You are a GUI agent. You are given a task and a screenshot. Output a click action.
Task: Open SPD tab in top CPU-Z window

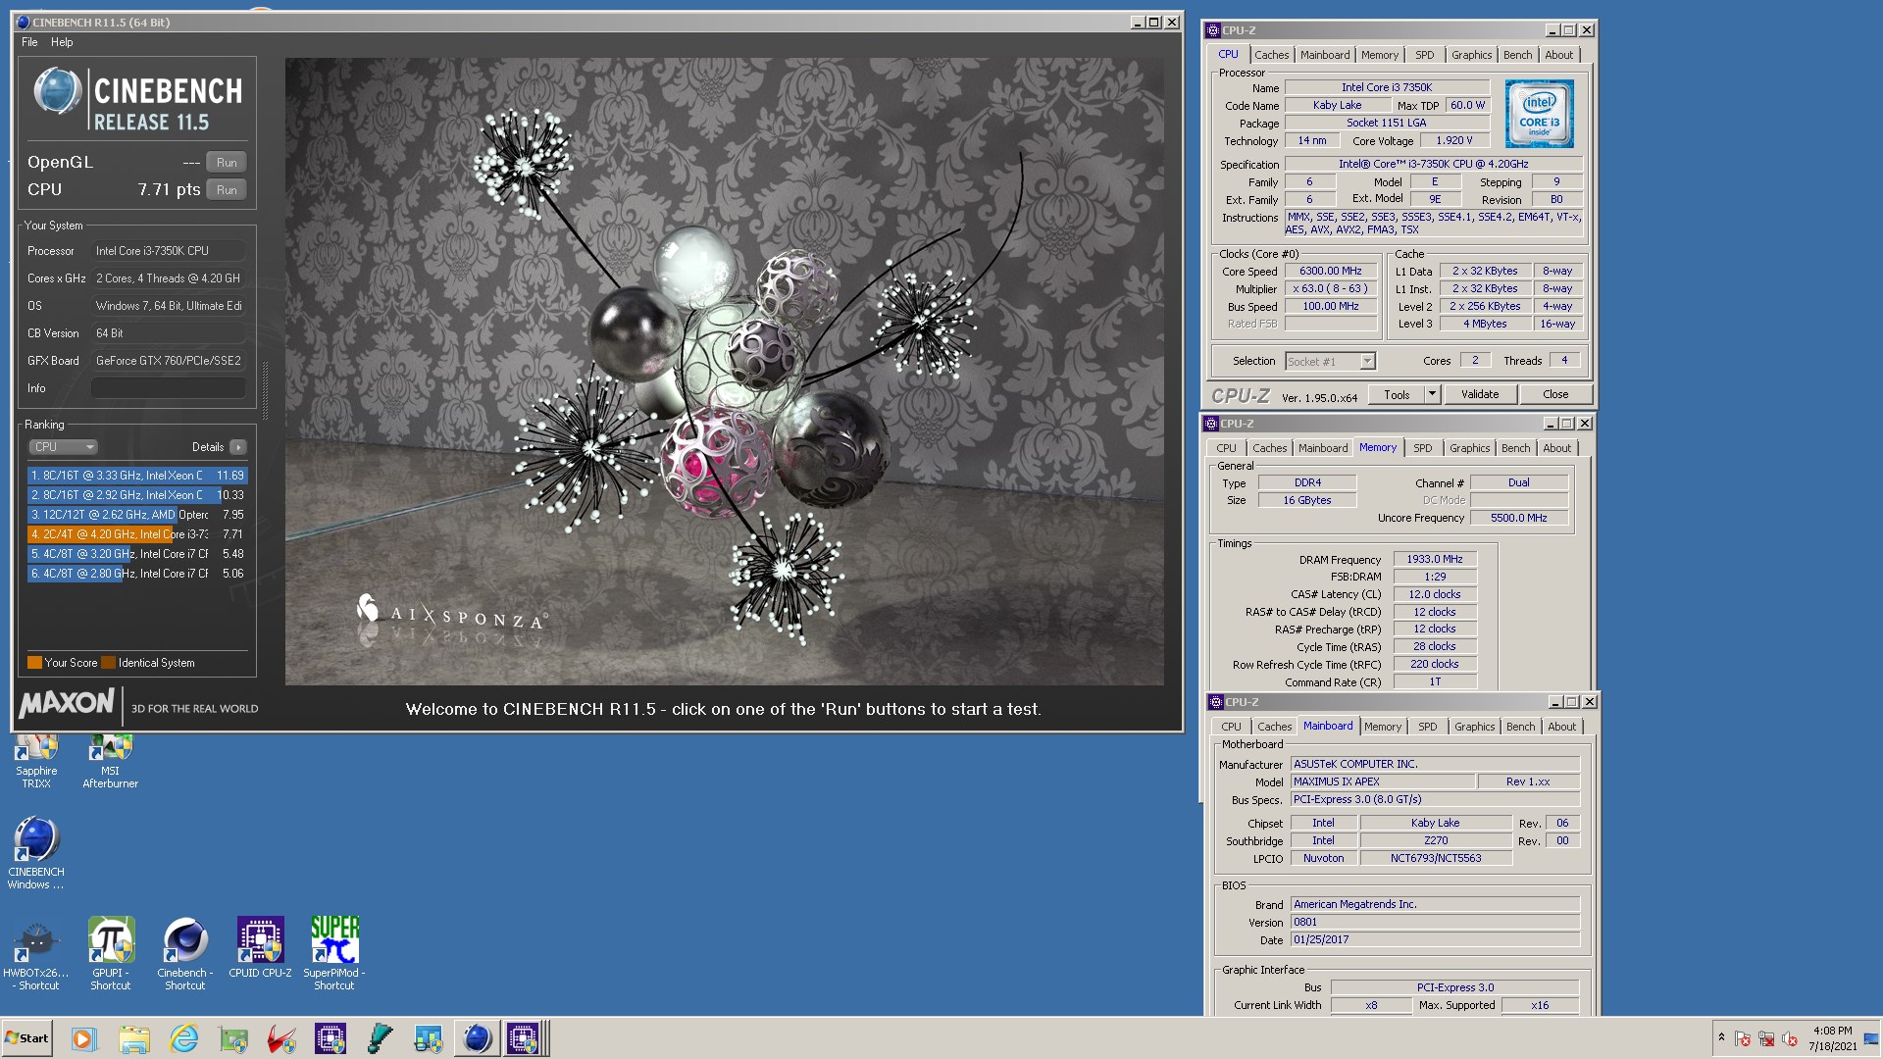tap(1424, 55)
